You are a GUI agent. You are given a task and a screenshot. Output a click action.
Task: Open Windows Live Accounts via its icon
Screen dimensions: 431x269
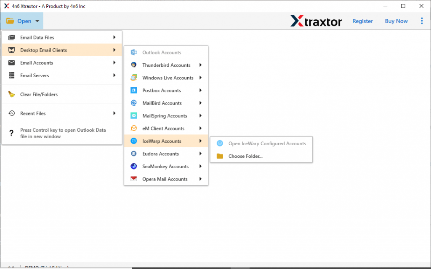point(135,78)
